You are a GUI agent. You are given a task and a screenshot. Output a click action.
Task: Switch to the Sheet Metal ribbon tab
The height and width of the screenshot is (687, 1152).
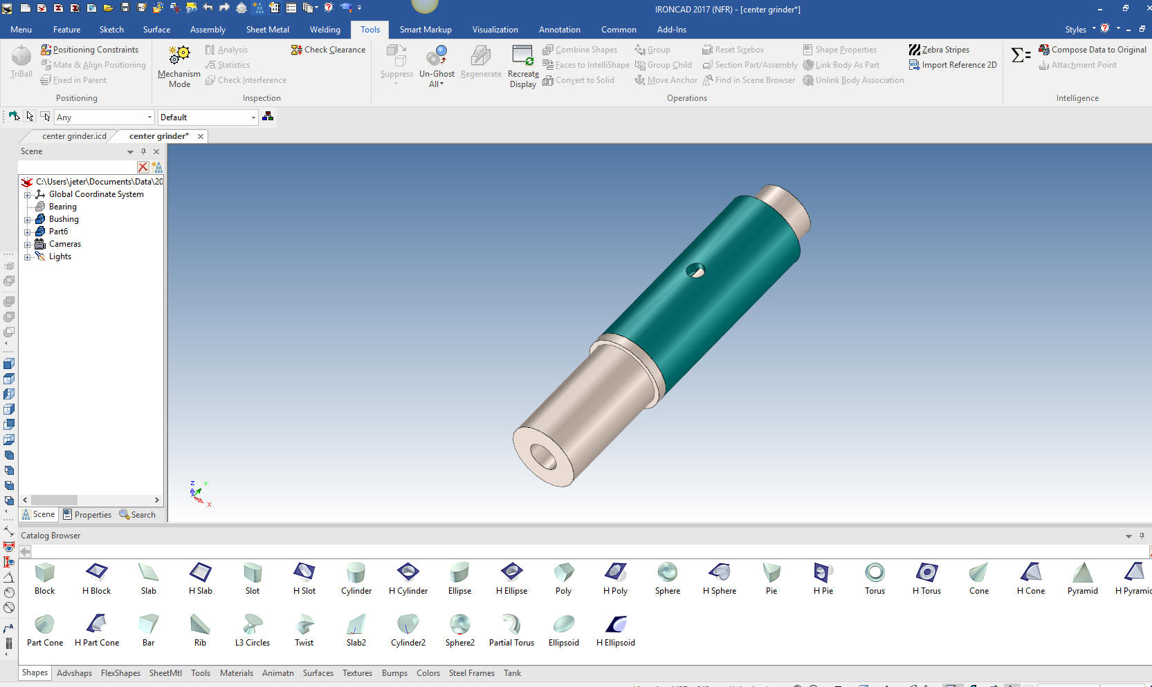267,30
